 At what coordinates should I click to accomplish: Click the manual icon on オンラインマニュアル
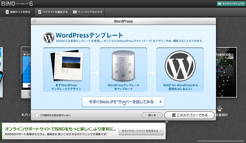(x=220, y=3)
